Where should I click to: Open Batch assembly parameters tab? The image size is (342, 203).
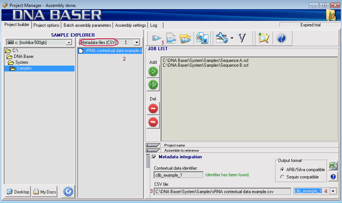click(87, 25)
